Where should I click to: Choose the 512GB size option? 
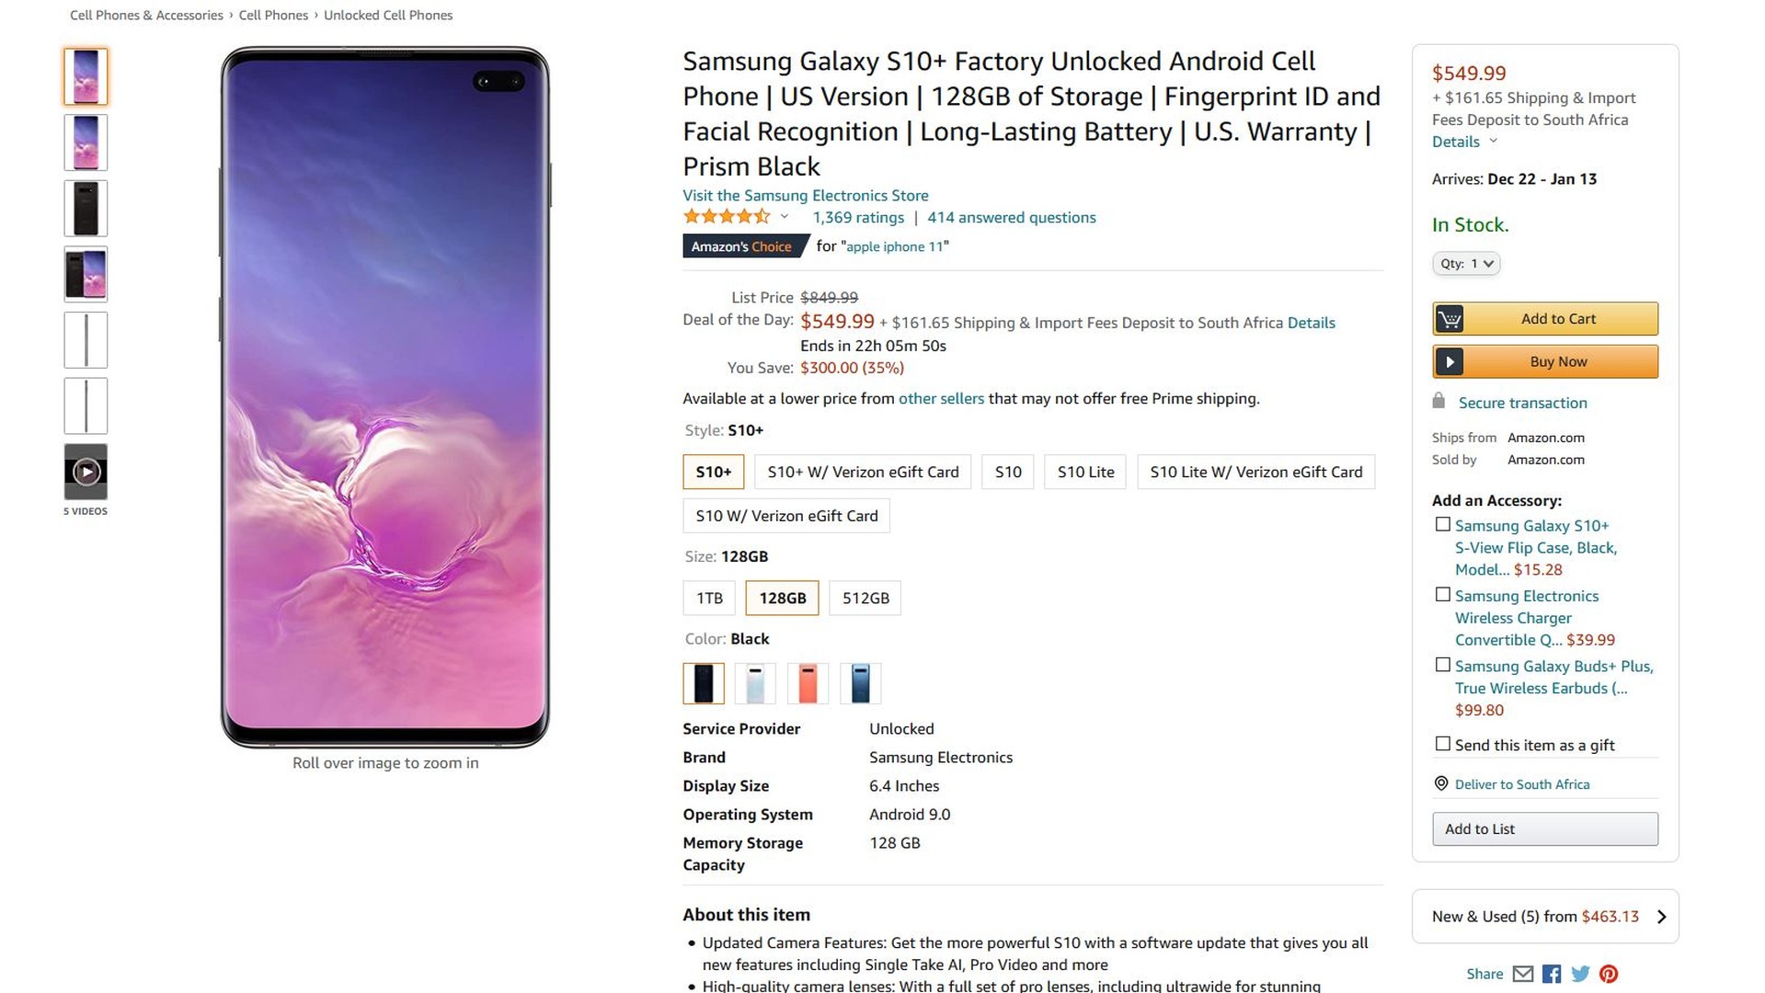click(x=865, y=598)
